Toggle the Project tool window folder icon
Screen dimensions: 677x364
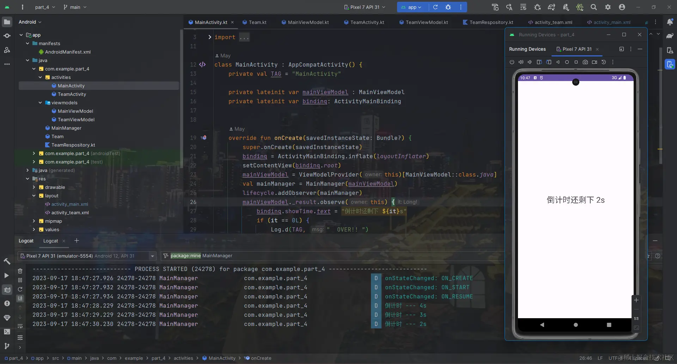click(x=7, y=22)
